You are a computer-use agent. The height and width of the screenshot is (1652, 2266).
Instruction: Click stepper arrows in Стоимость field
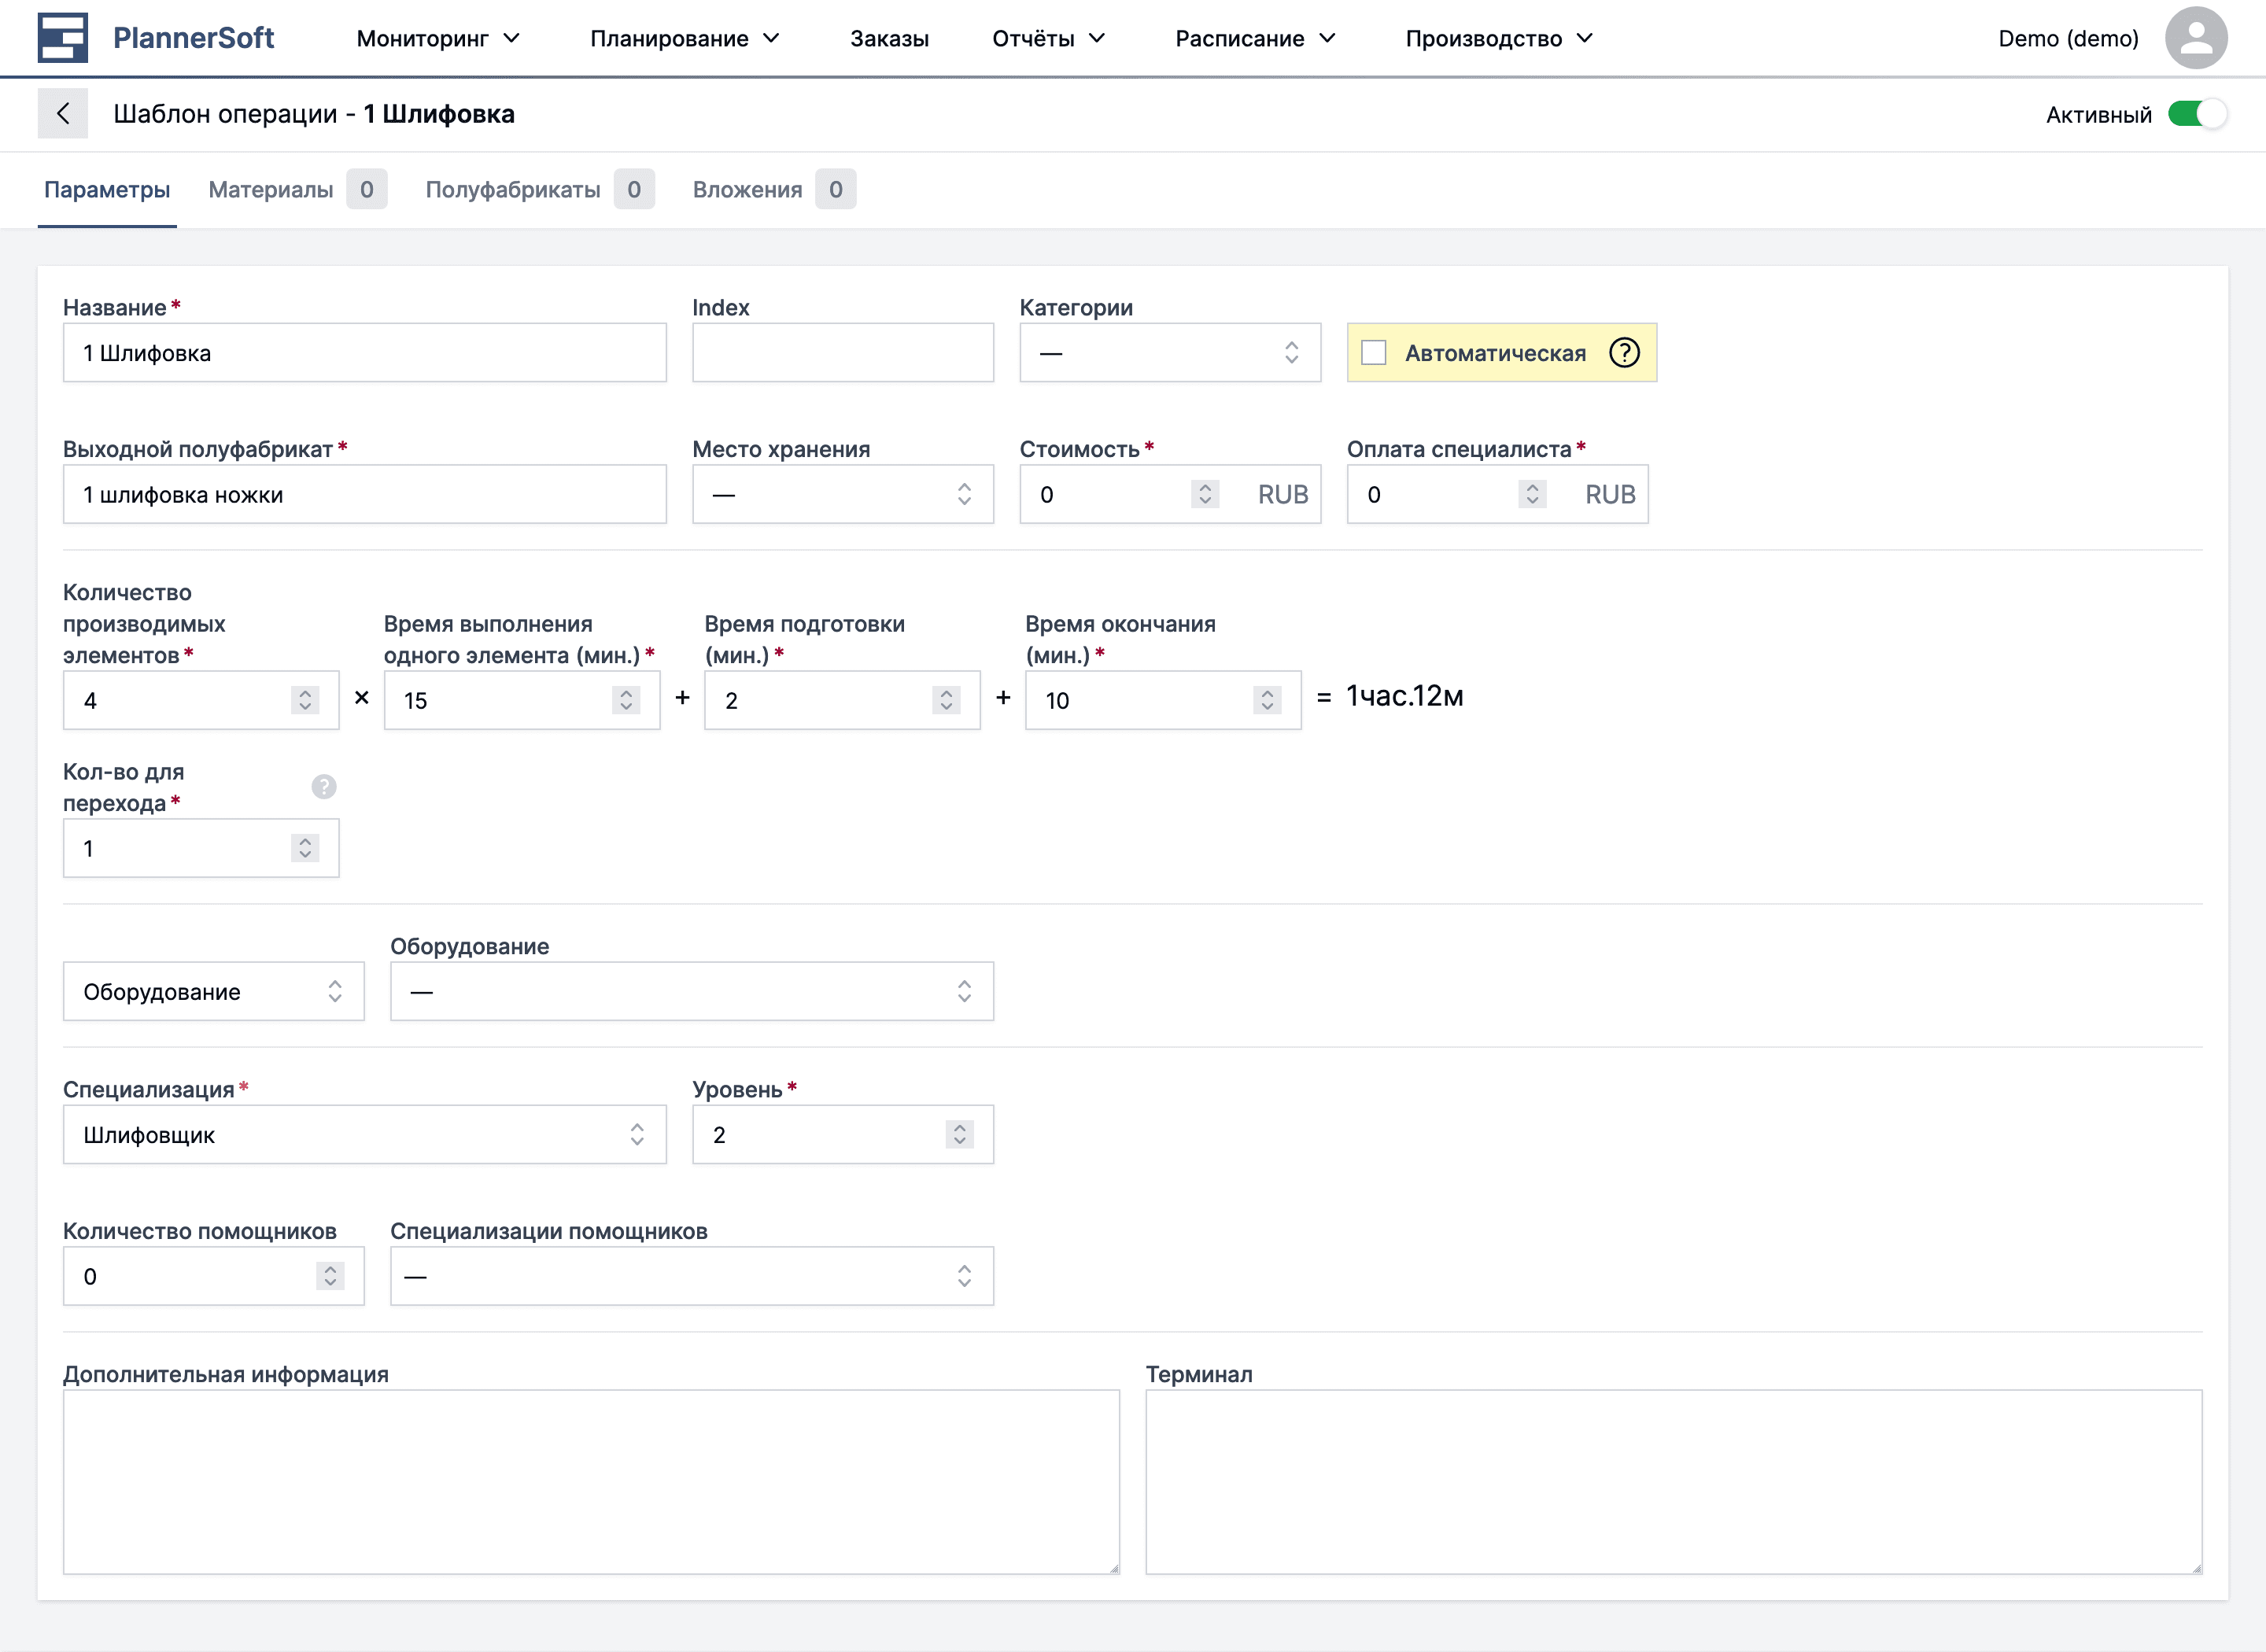pyautogui.click(x=1205, y=494)
